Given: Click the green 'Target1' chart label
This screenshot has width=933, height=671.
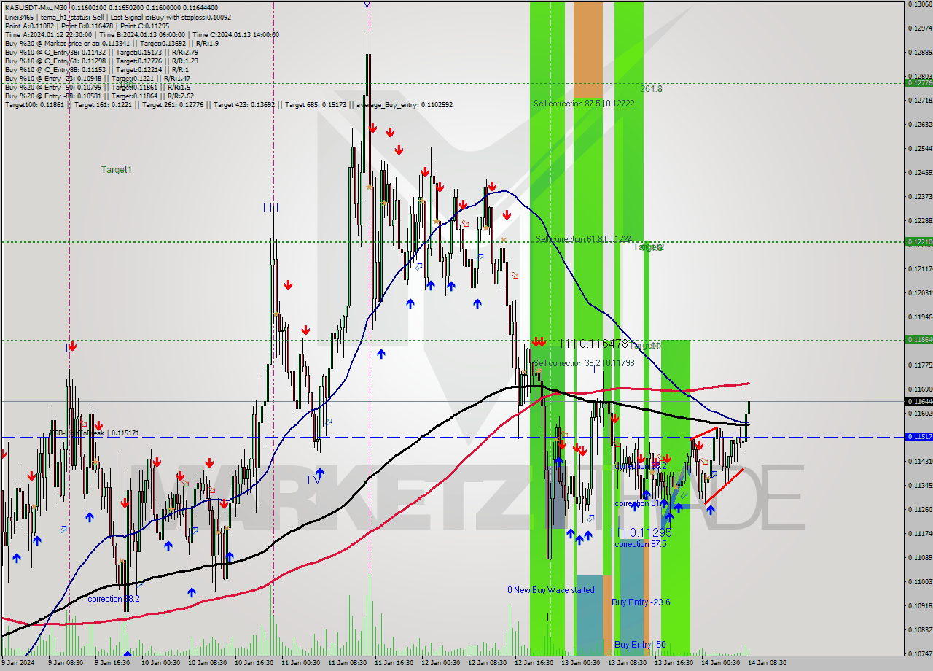Looking at the screenshot, I should click(x=117, y=170).
